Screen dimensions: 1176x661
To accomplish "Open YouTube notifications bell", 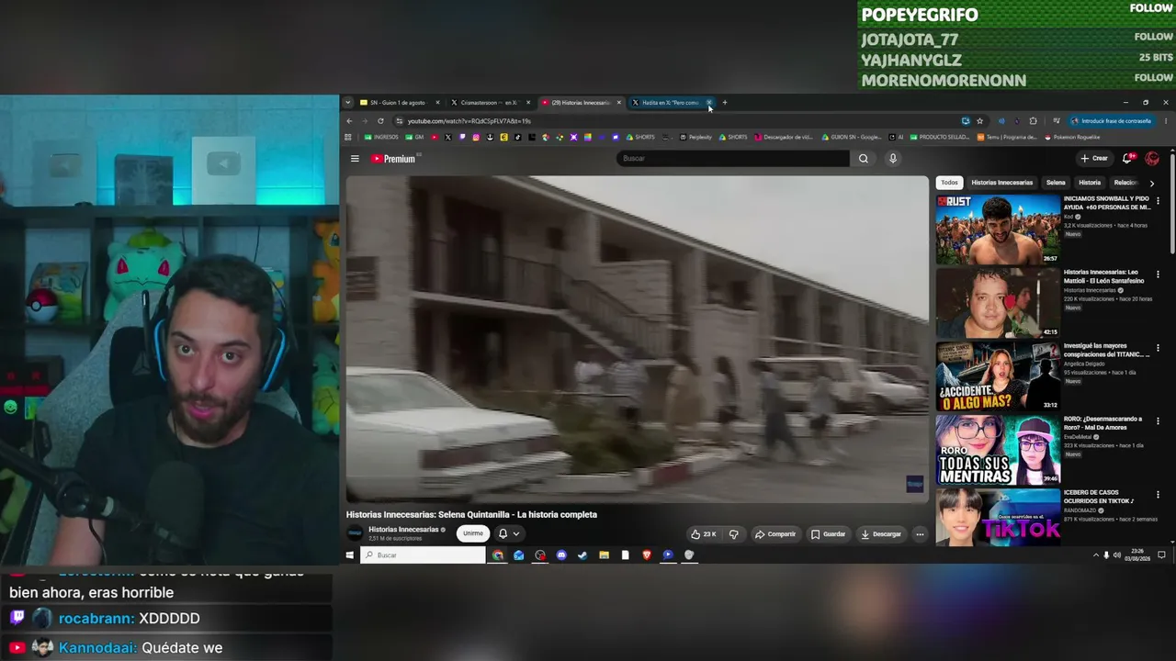I will (x=1127, y=159).
